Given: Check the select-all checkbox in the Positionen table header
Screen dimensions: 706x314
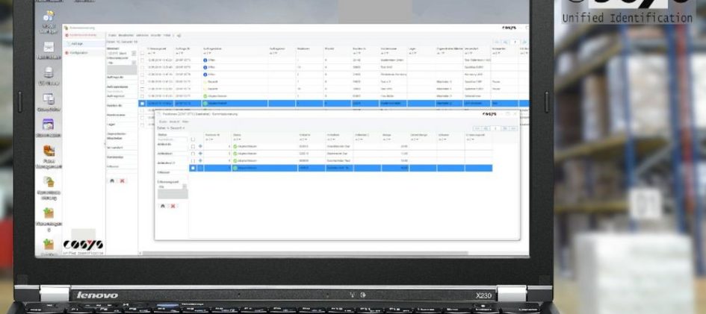Looking at the screenshot, I should [x=192, y=139].
